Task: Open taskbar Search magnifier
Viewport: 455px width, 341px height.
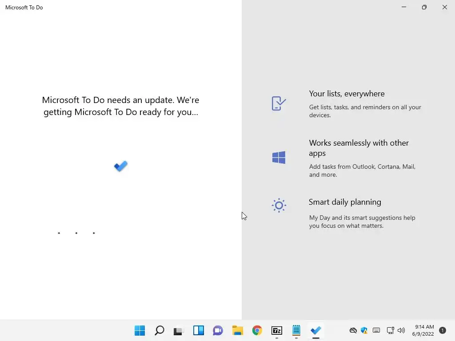Action: [160, 330]
